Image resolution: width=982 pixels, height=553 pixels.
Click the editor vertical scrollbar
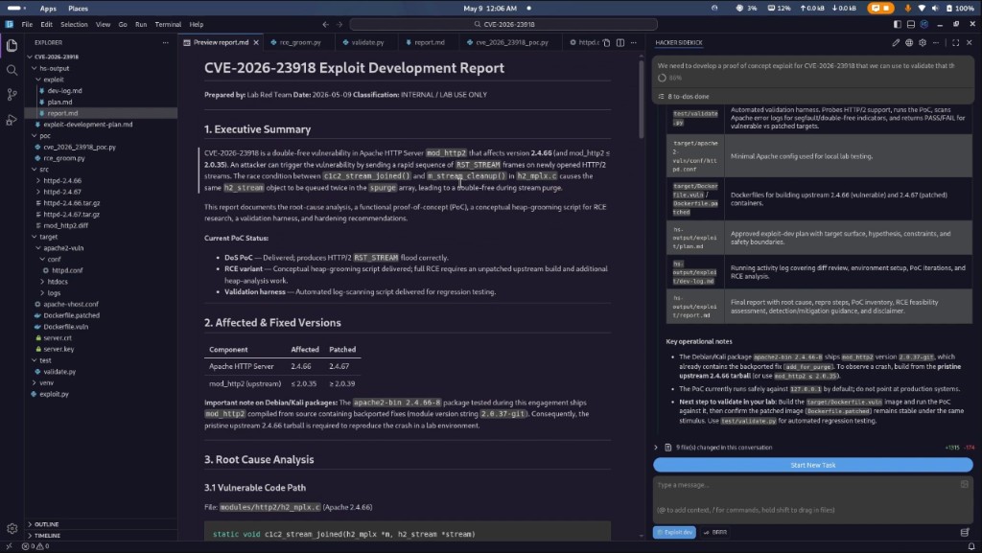pos(642,101)
